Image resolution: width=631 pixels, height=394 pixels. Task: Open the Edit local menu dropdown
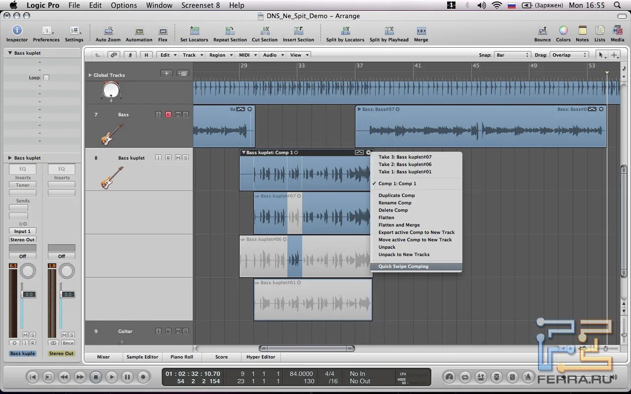tap(167, 55)
